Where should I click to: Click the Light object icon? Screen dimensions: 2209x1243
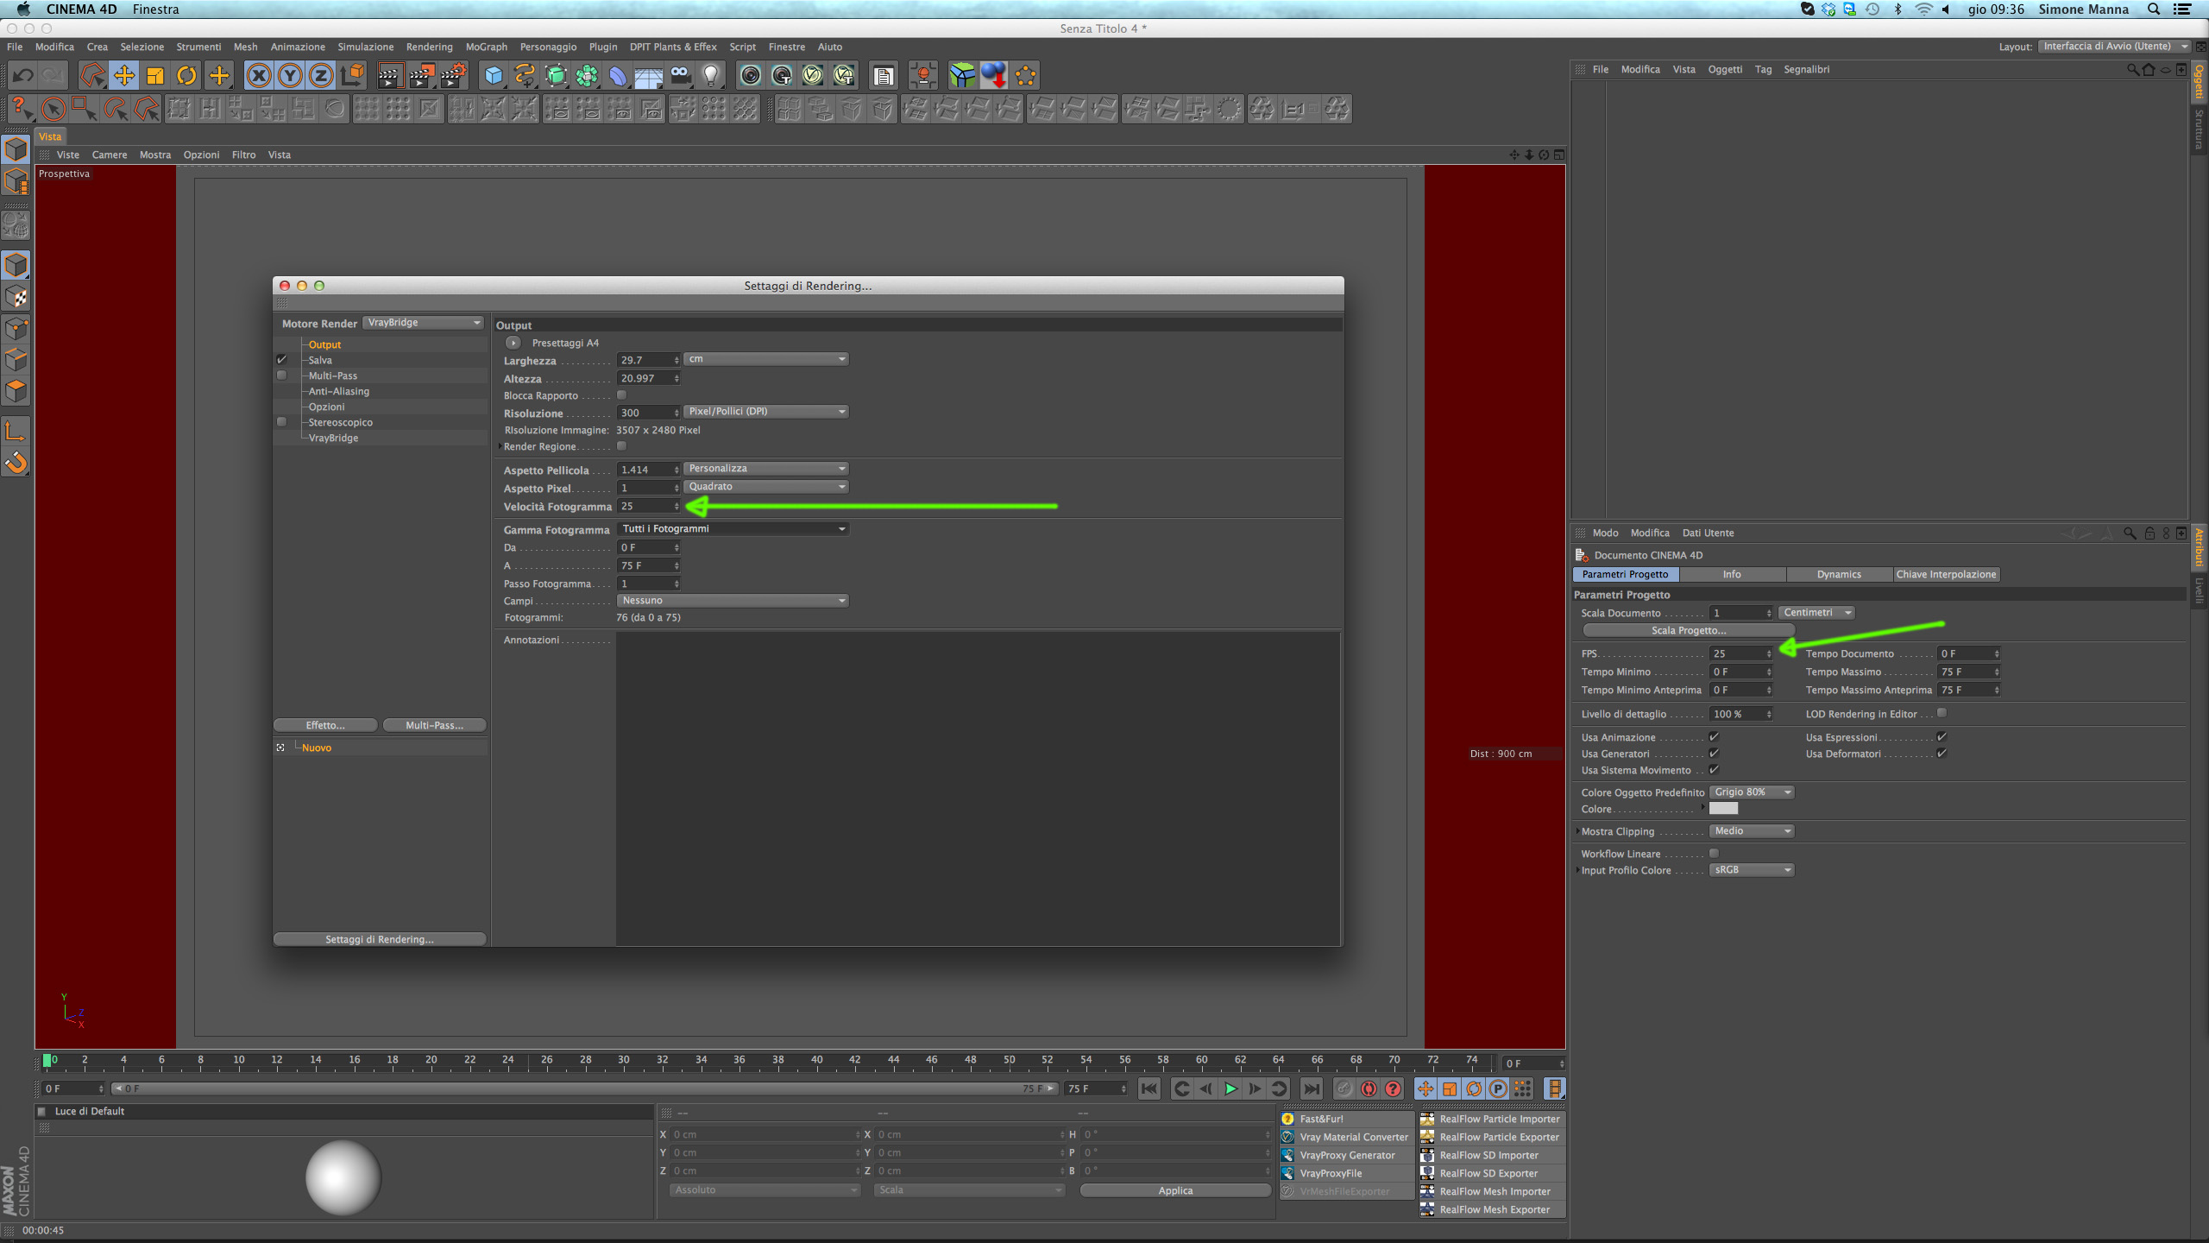(711, 76)
